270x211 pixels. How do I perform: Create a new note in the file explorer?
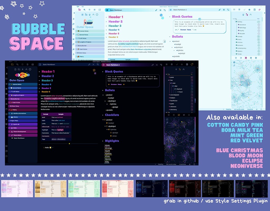15,69
